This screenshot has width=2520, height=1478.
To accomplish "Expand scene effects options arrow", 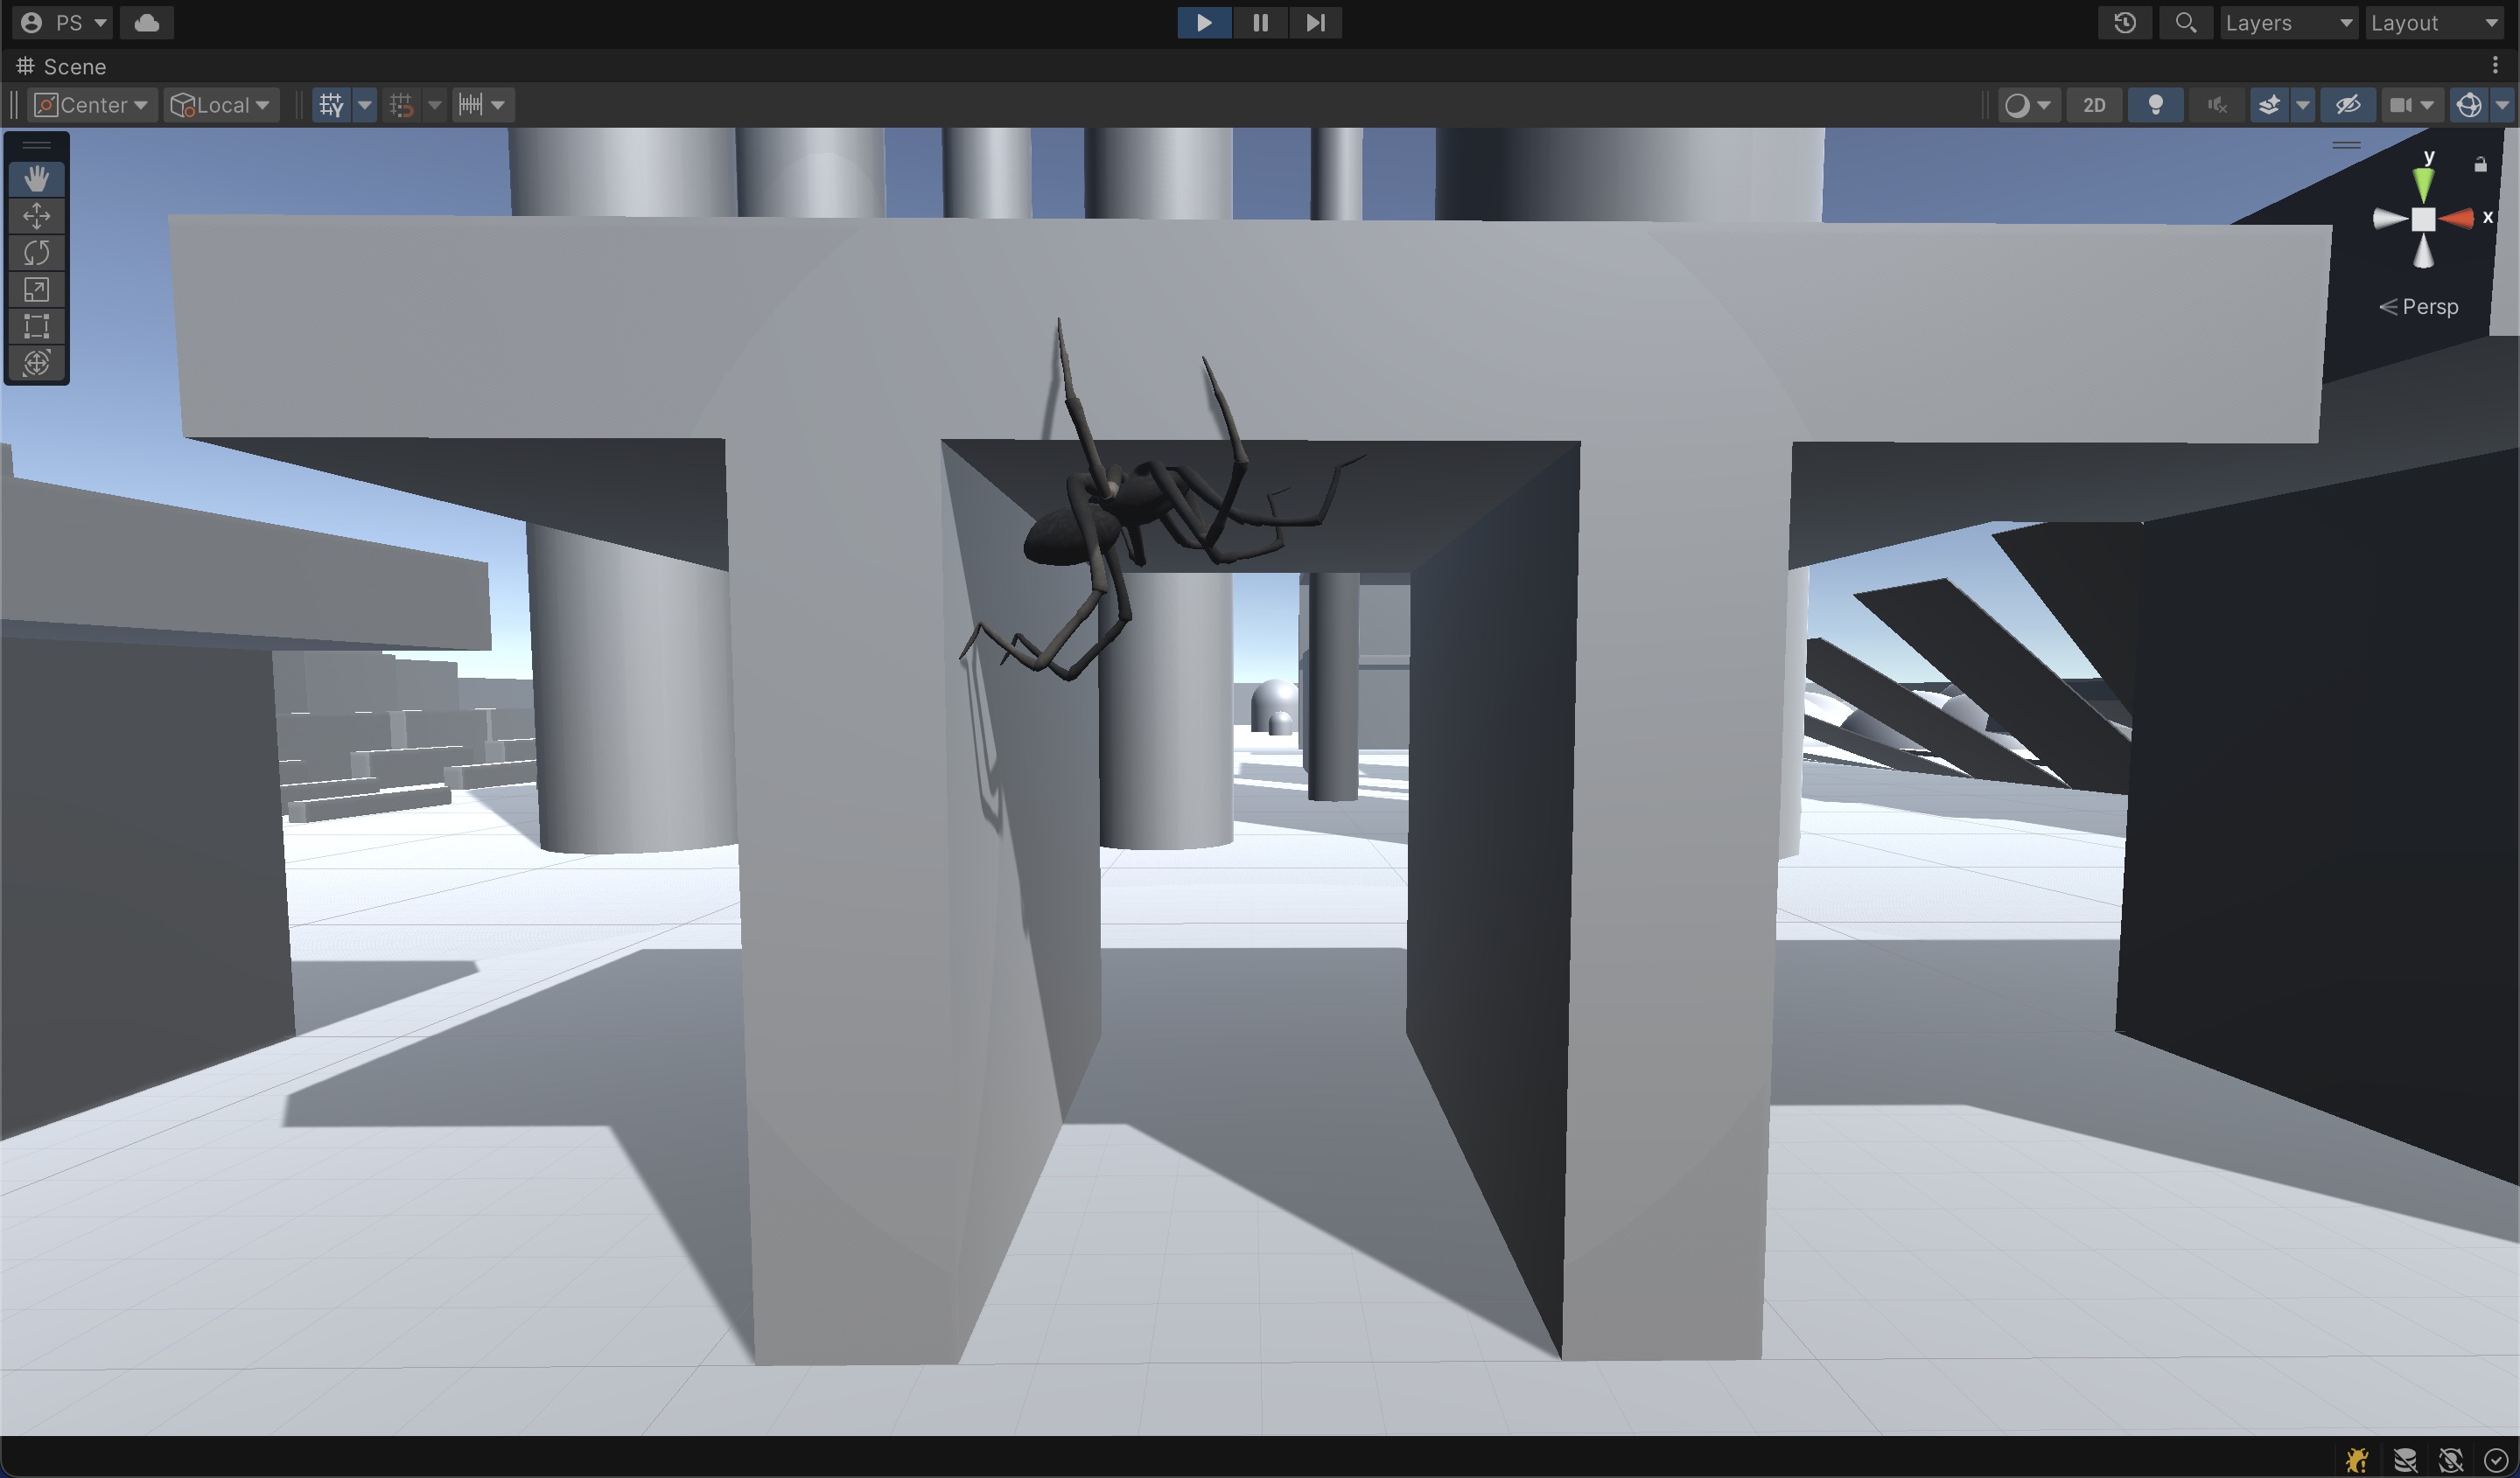I will tap(2303, 105).
